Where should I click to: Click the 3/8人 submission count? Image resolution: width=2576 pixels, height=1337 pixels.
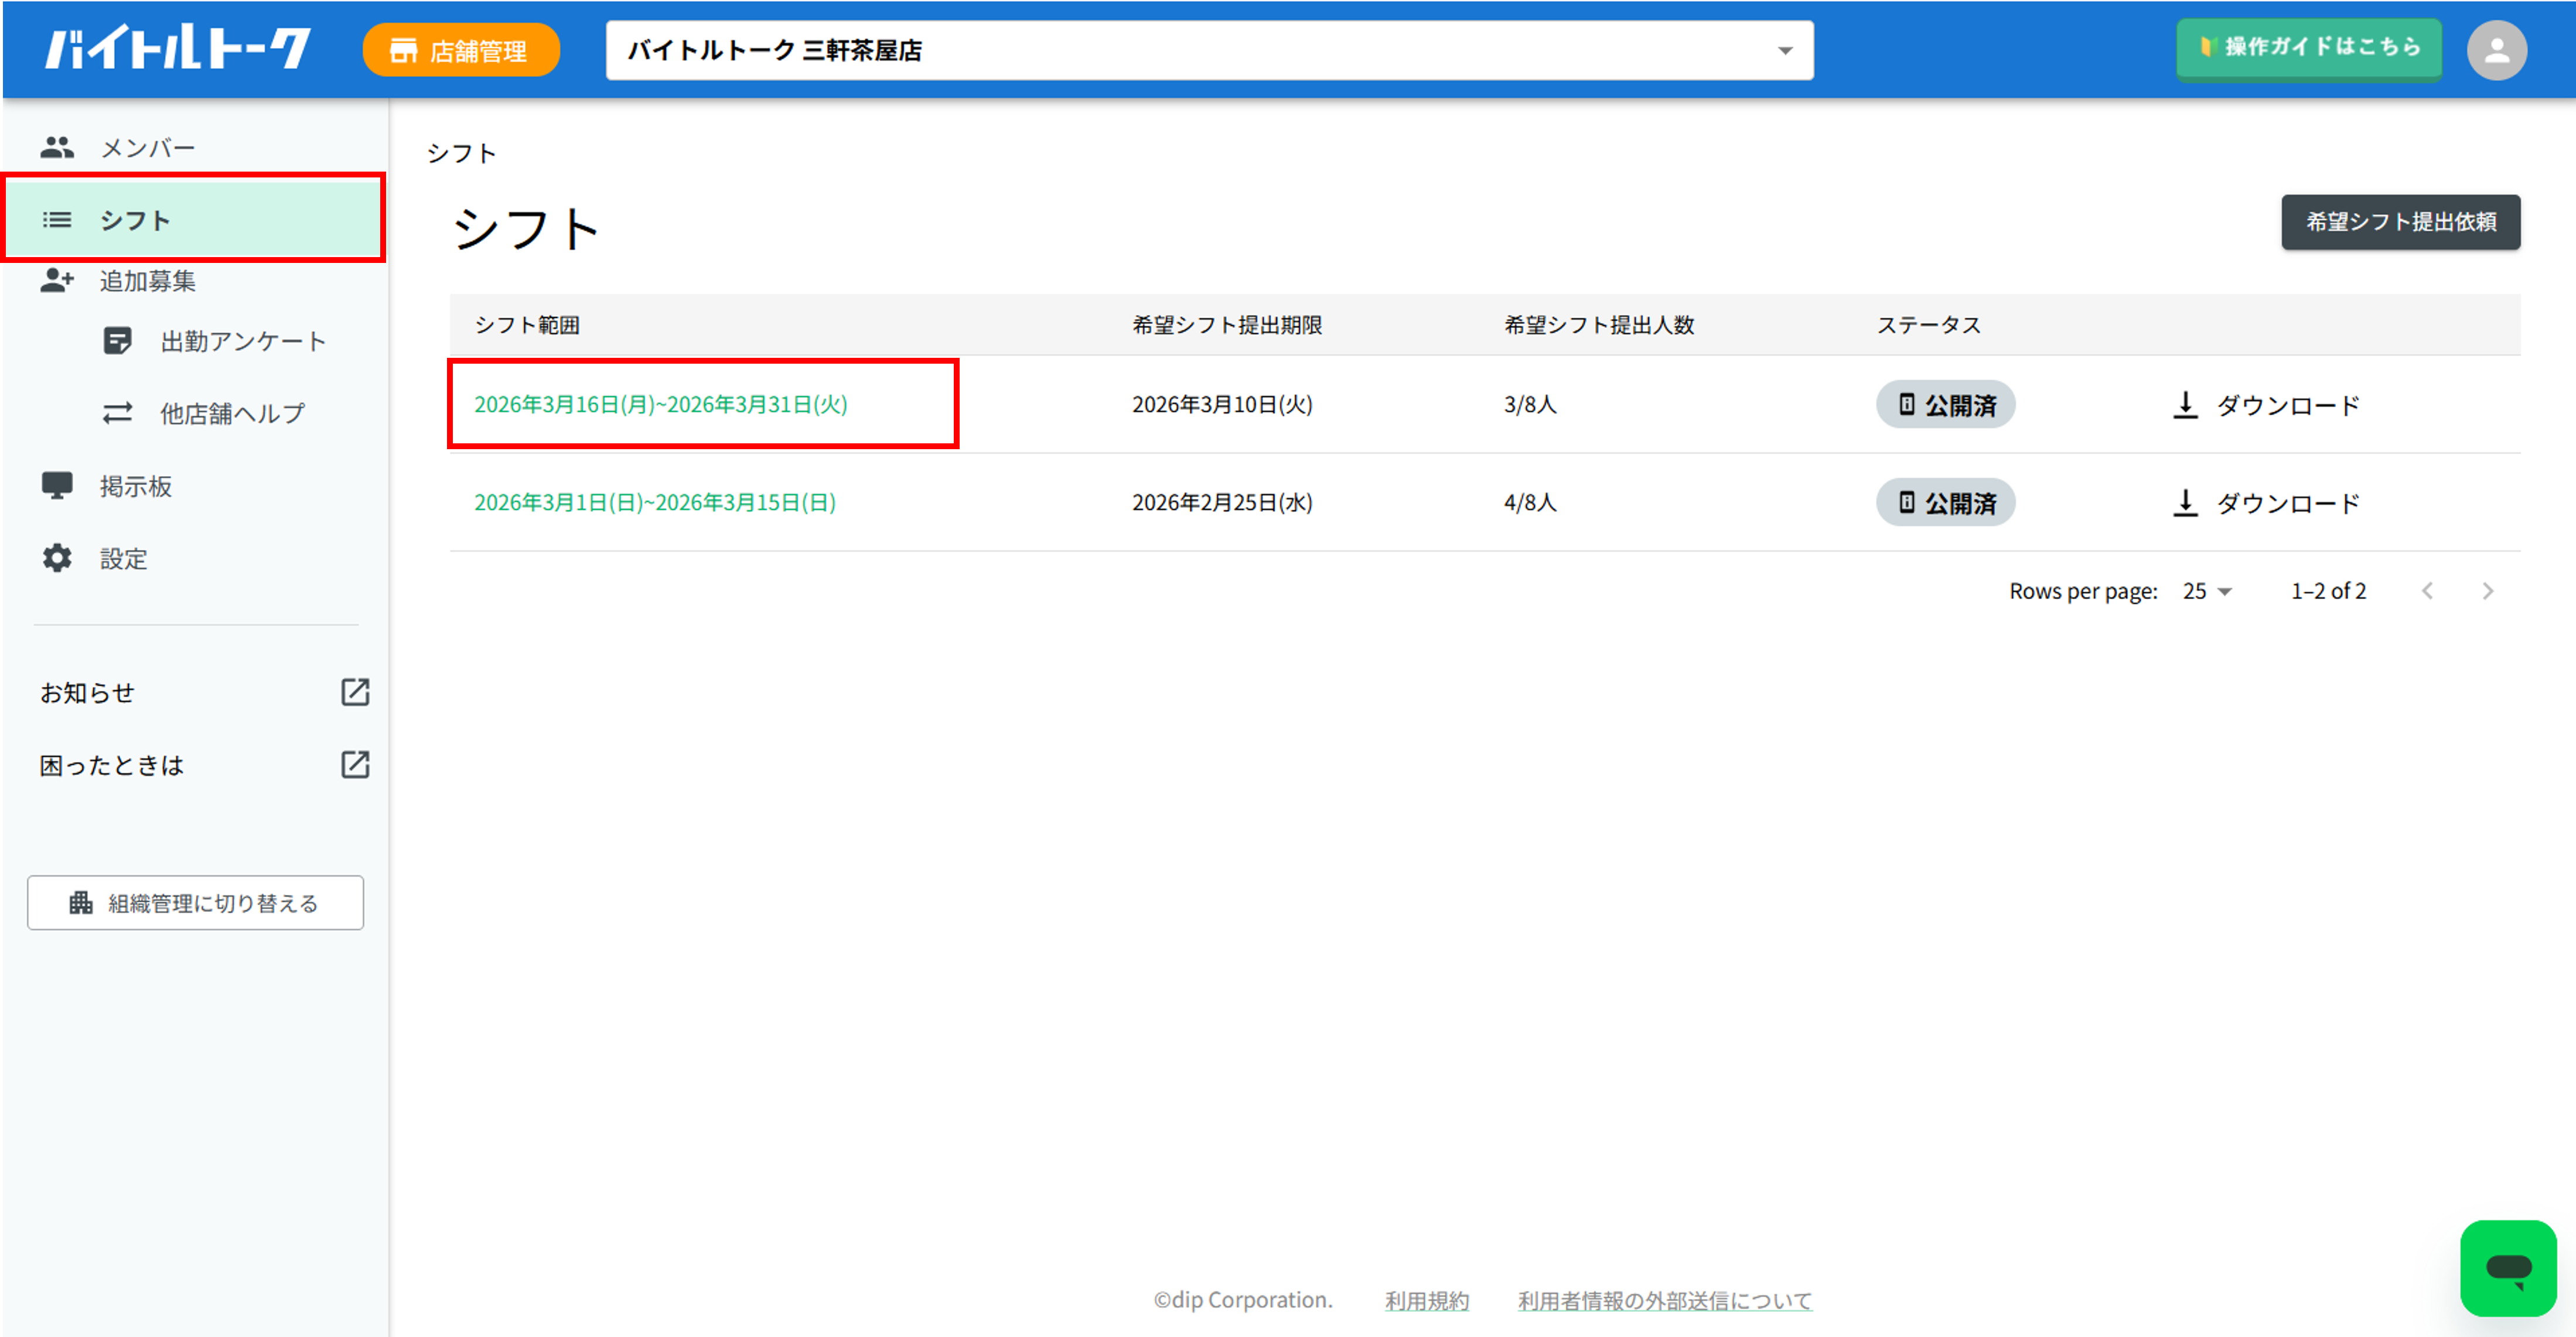(1530, 405)
